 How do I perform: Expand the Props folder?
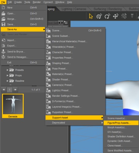pos(7,75)
